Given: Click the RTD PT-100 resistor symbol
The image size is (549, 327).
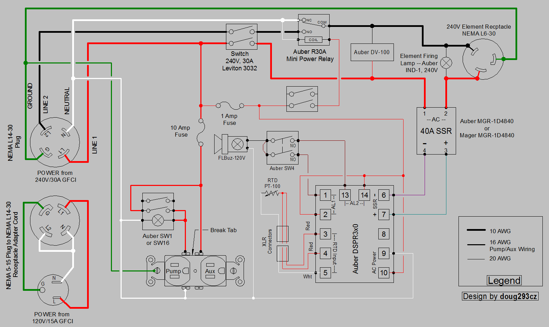Looking at the screenshot, I should tap(272, 194).
